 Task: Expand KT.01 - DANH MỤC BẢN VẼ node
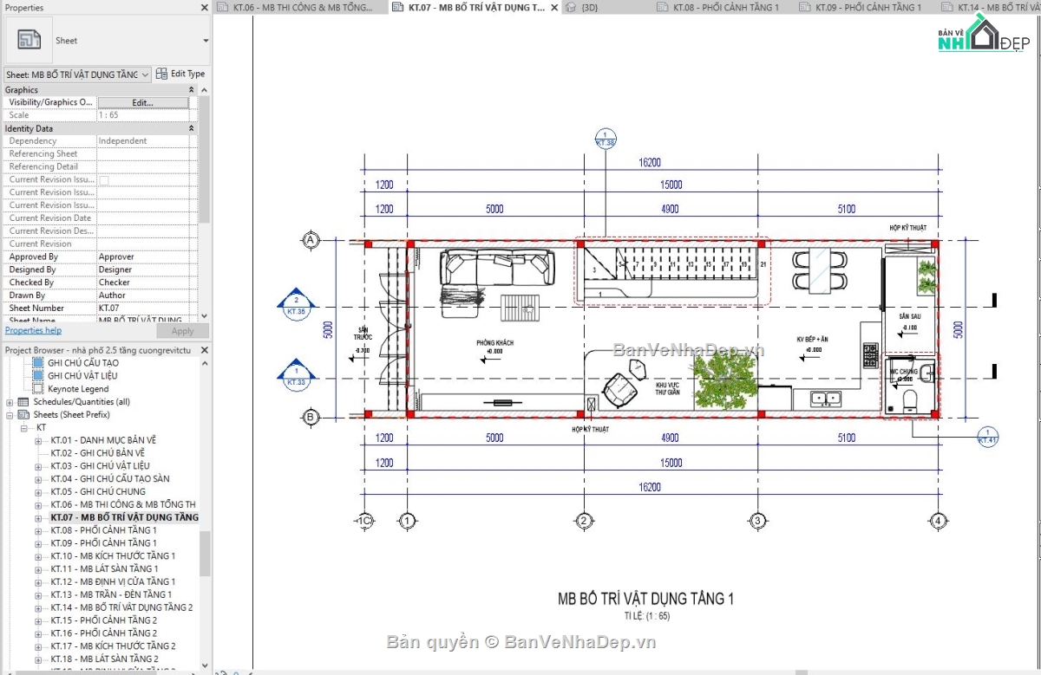point(38,440)
